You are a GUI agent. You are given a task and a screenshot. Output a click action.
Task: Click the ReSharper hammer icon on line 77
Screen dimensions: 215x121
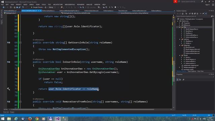(x=8, y=89)
